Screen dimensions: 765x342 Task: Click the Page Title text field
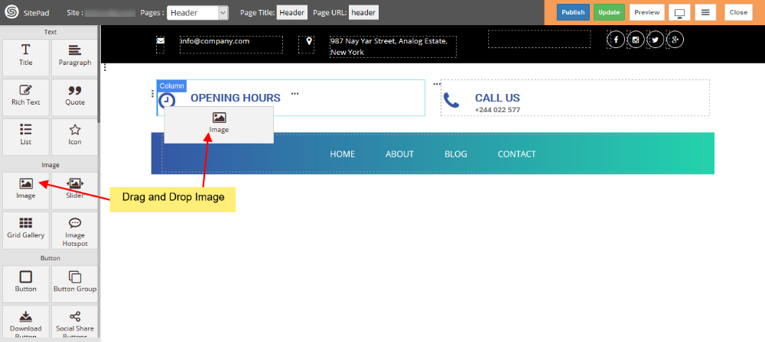tap(291, 12)
